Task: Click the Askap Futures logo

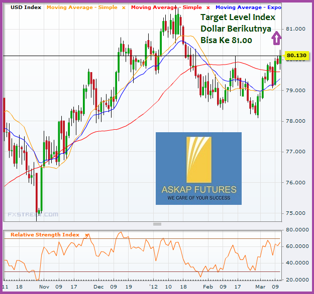Action: (x=198, y=168)
